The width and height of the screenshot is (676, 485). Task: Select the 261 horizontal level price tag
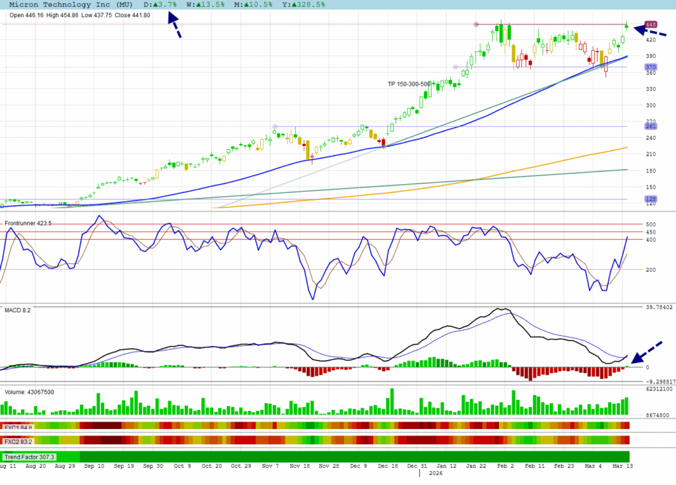[x=650, y=127]
